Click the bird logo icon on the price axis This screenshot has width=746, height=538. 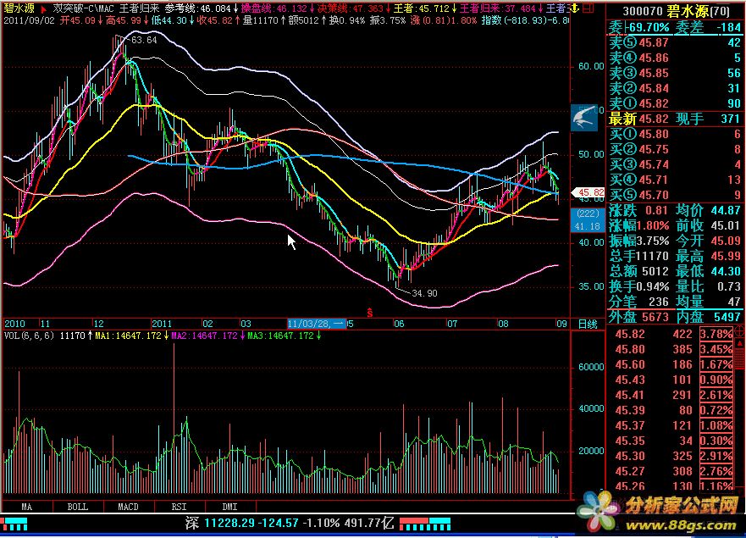tap(584, 118)
